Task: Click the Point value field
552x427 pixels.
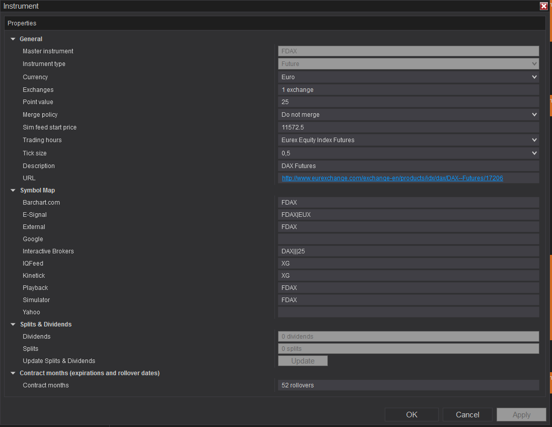Action: (x=408, y=102)
